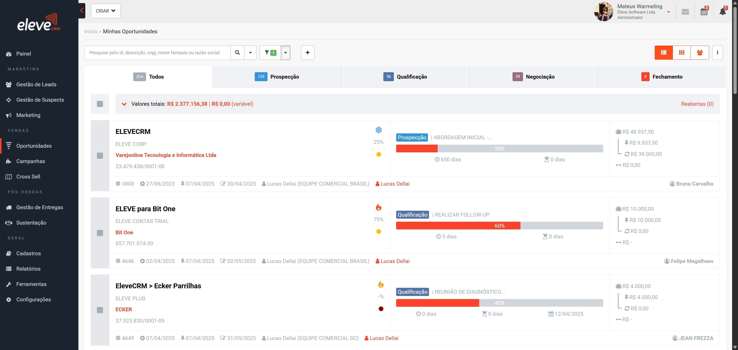This screenshot has width=738, height=350.
Task: Expand the filter dropdown caret
Action: 285,53
